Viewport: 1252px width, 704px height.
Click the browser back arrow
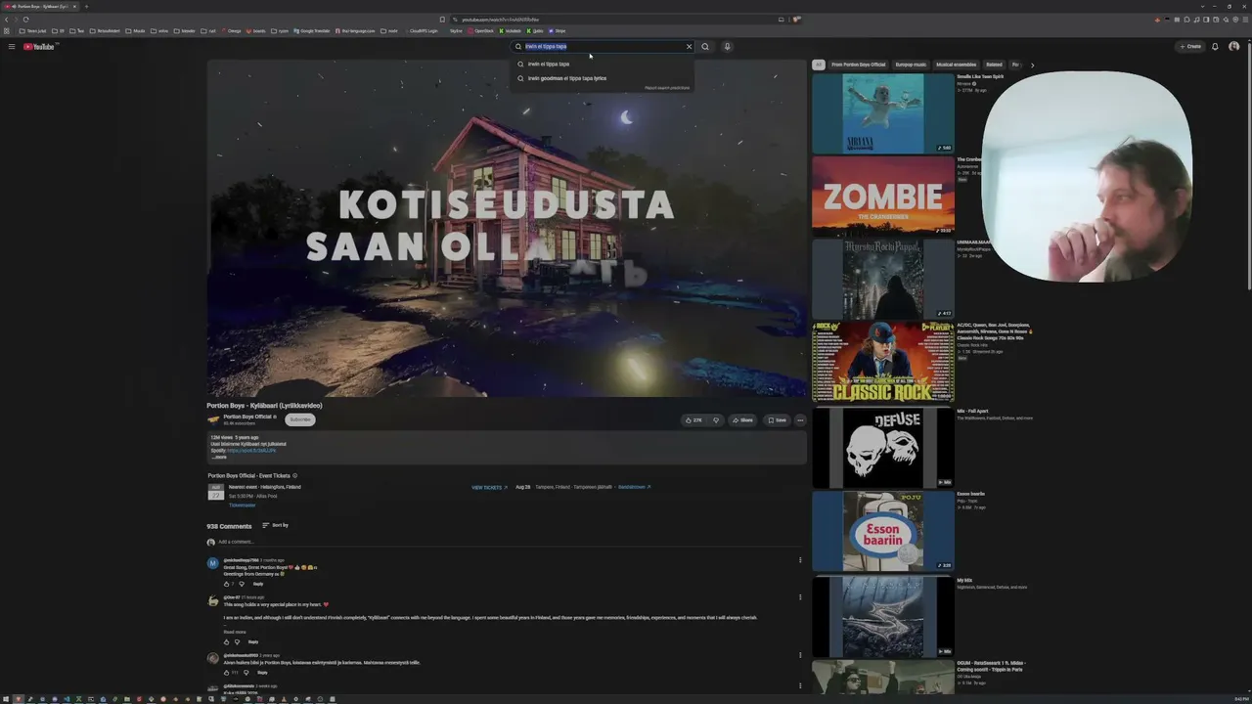click(x=6, y=19)
